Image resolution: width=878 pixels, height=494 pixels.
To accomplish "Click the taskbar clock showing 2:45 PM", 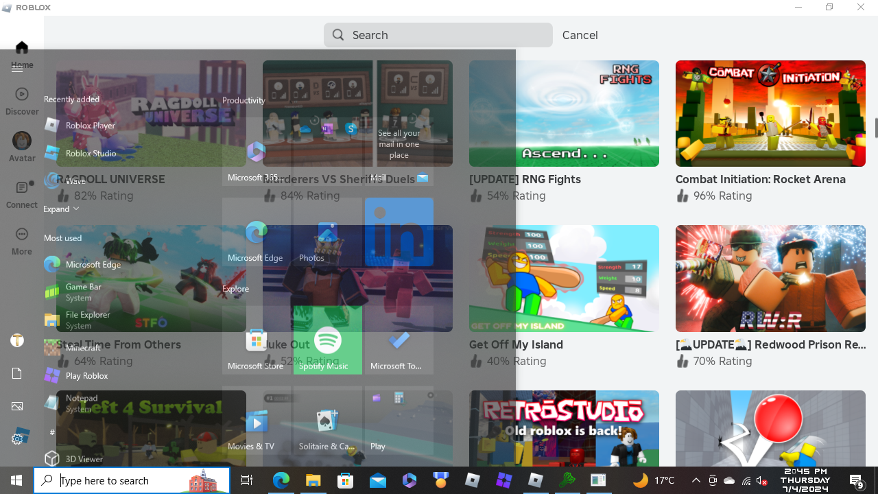I will click(805, 480).
